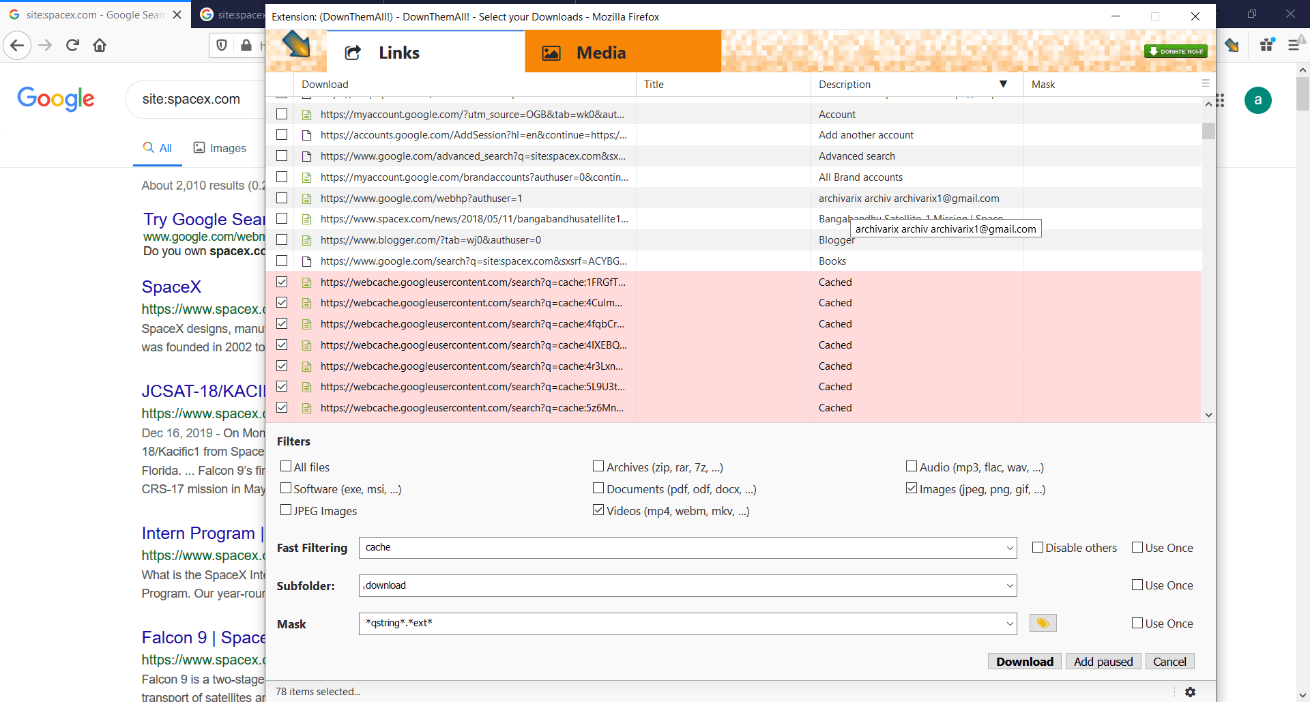Screen dimensions: 1310x702
Task: Click the tracking protection shield icon
Action: [x=222, y=46]
